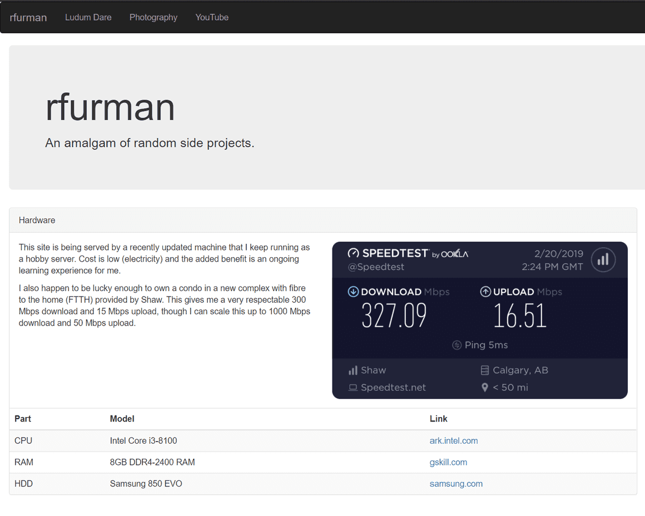This screenshot has width=645, height=516.
Task: Open the Ludum Dare nav item
Action: pos(88,17)
